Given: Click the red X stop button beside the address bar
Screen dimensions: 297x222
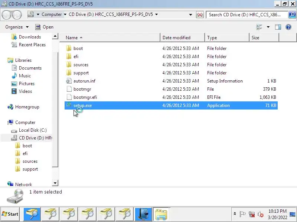Looking at the screenshot, I should pos(200,15).
